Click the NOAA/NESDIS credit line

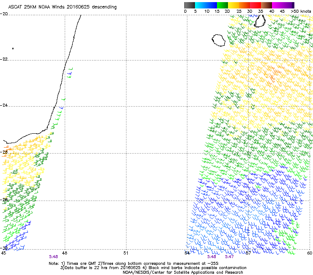pyautogui.click(x=183, y=272)
